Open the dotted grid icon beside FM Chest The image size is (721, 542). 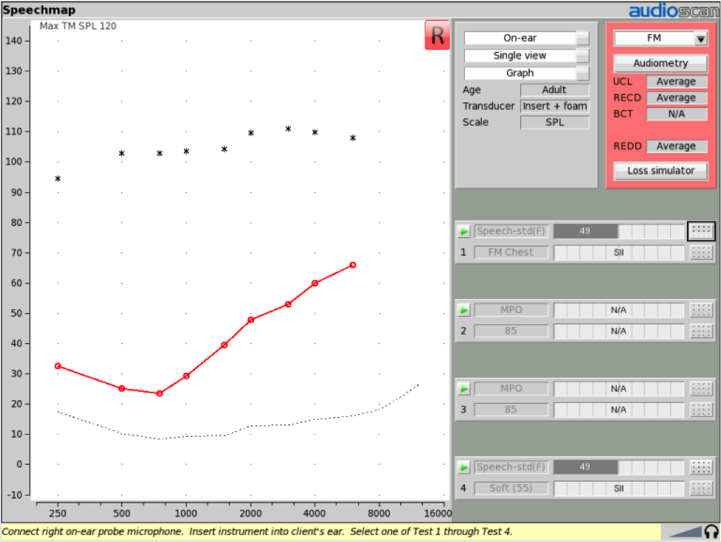pos(701,253)
